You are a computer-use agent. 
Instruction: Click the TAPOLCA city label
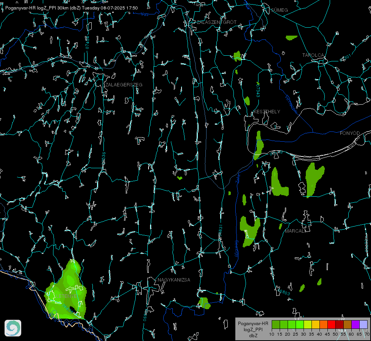[x=313, y=55]
